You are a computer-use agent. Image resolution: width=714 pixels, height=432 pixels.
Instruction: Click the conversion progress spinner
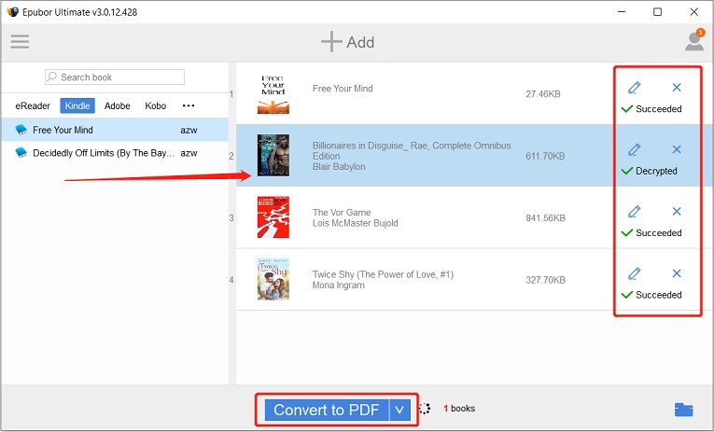click(x=425, y=409)
